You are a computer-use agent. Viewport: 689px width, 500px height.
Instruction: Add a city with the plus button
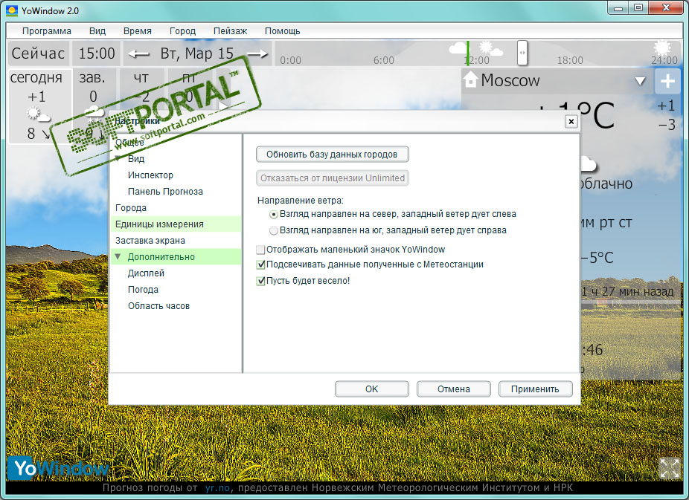coord(667,81)
